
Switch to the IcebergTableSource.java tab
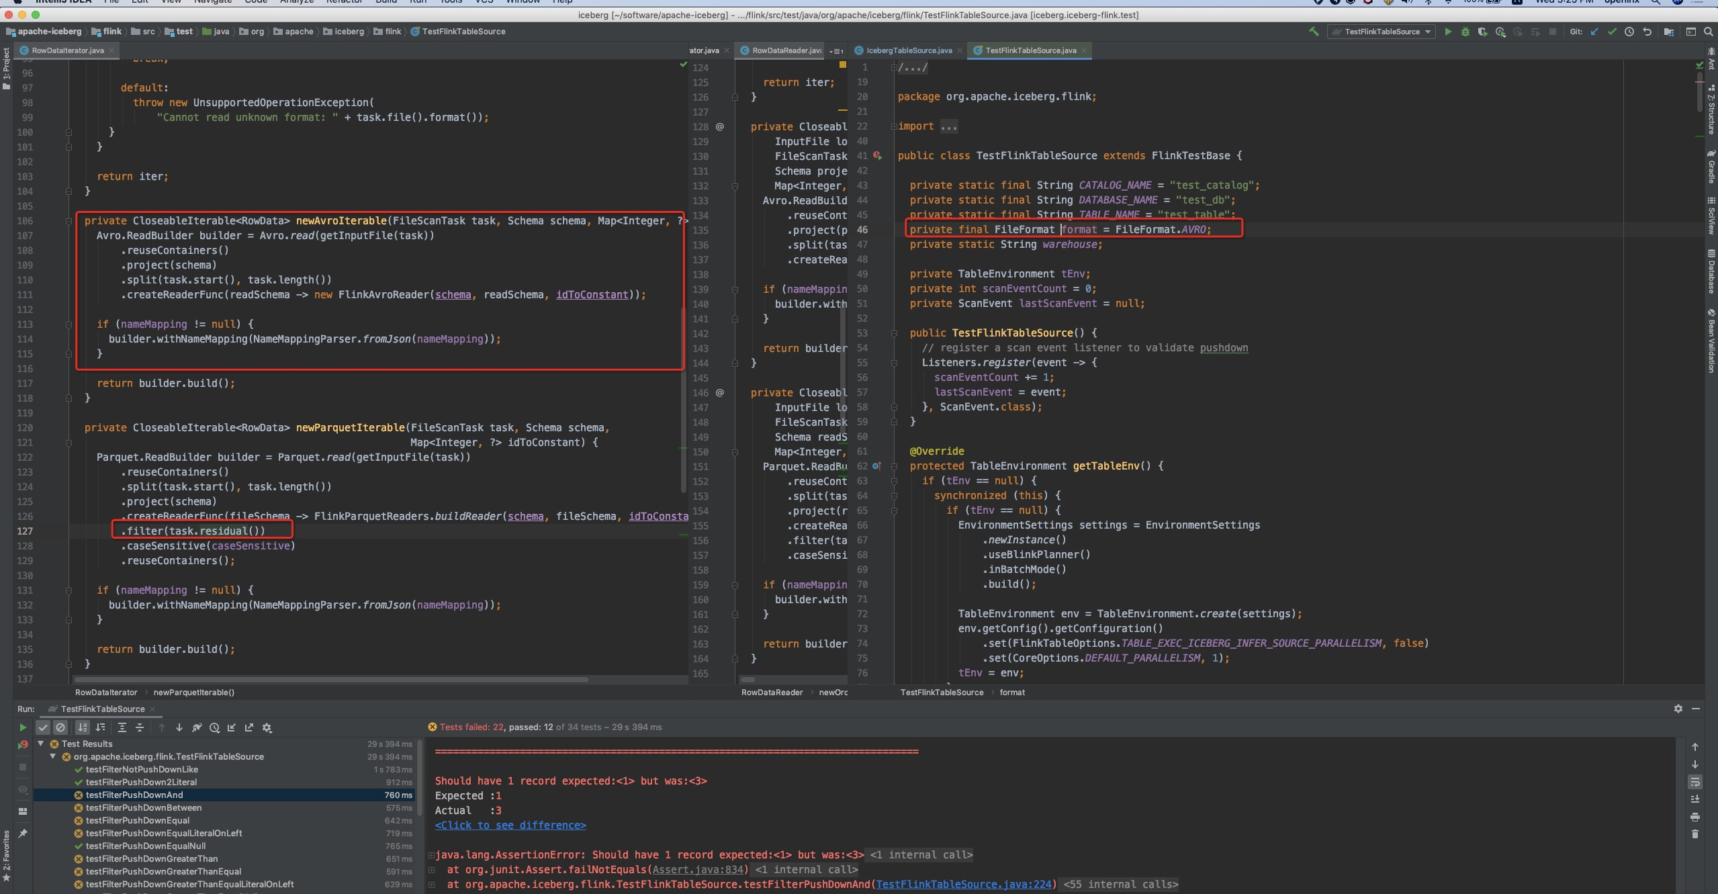(909, 50)
